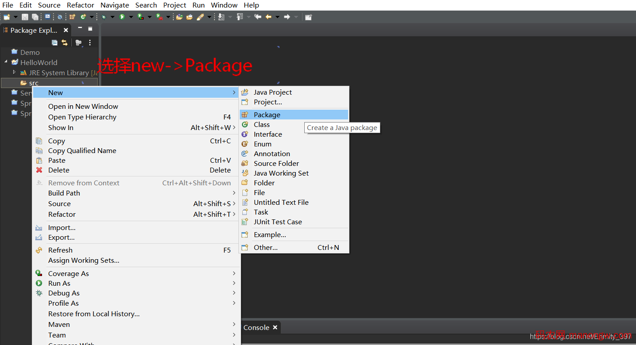
Task: Select Package from the New submenu
Action: coord(267,115)
